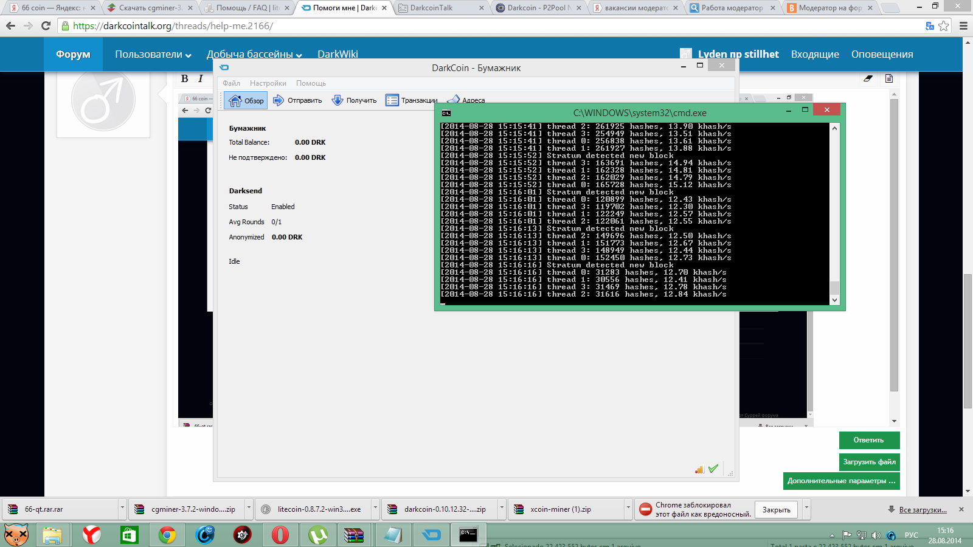Image resolution: width=973 pixels, height=547 pixels.
Task: Open uTorrent from the taskbar
Action: (318, 535)
